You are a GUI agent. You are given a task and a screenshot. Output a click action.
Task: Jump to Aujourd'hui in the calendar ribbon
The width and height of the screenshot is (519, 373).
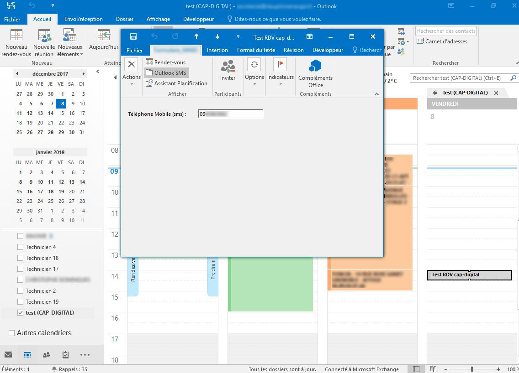(104, 40)
